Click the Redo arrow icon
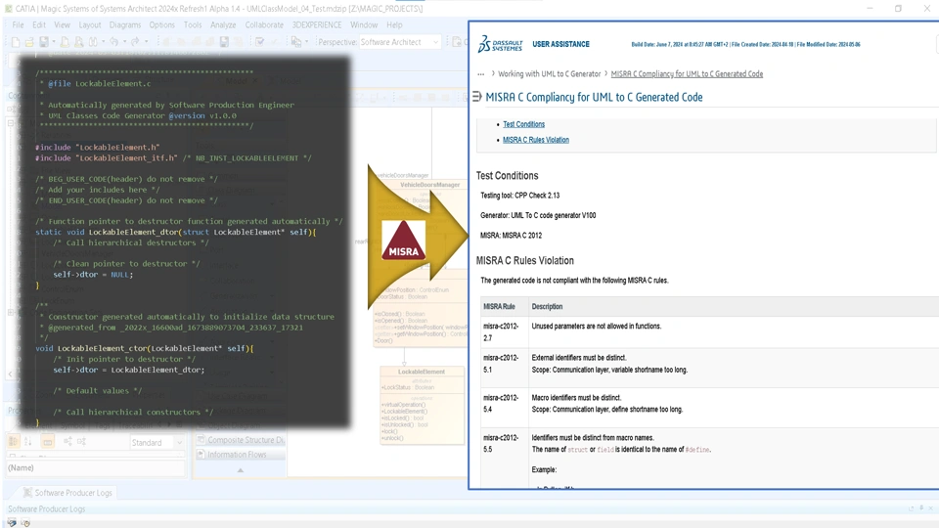Viewport: 939px width, 528px height. coord(135,42)
